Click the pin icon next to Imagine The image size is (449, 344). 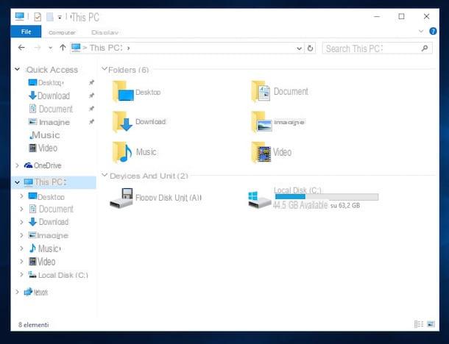(91, 122)
